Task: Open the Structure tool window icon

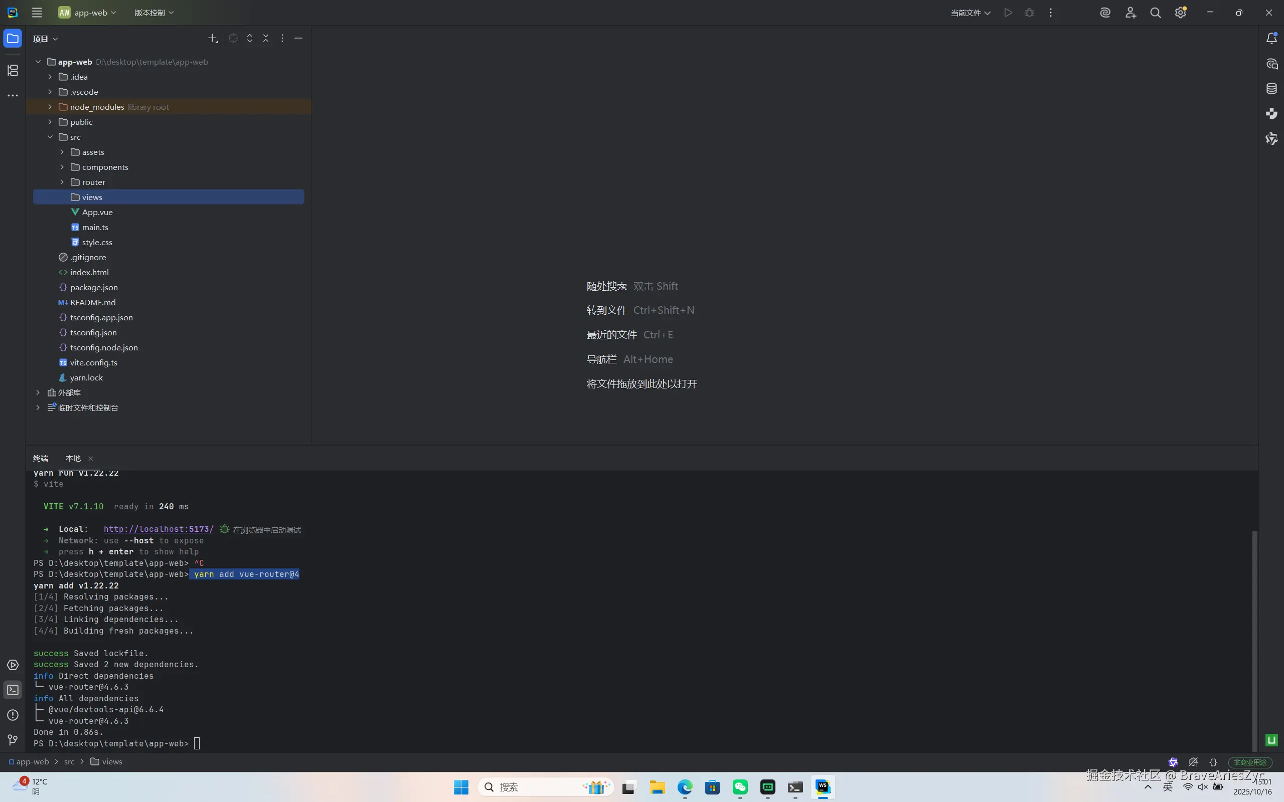Action: click(13, 70)
